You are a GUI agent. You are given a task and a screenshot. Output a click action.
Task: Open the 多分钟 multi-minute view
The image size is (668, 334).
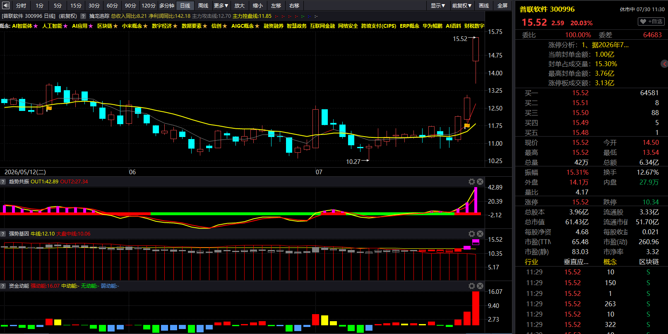coord(167,5)
